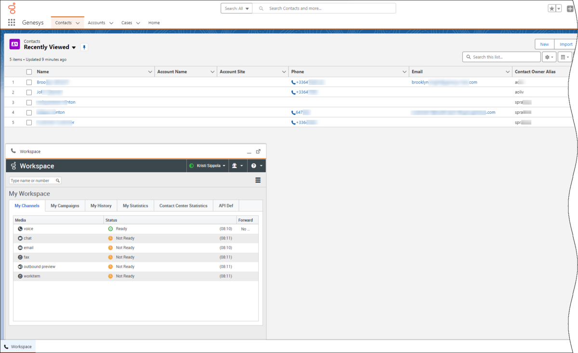578x353 pixels.
Task: Focus the Type name or number field
Action: [35, 180]
